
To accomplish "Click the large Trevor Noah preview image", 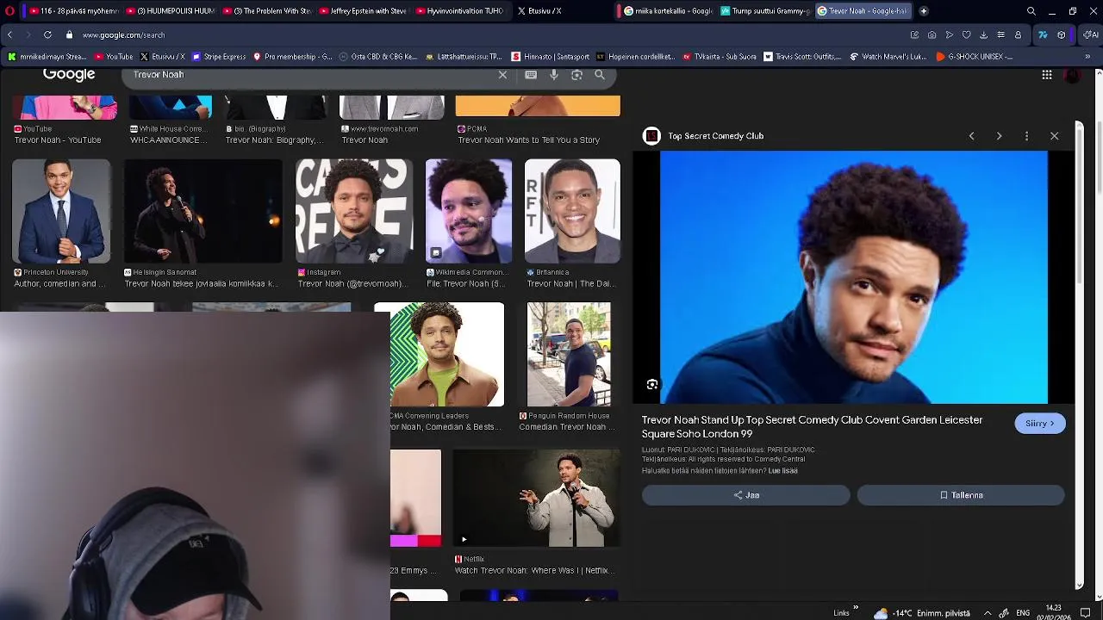I will point(854,277).
